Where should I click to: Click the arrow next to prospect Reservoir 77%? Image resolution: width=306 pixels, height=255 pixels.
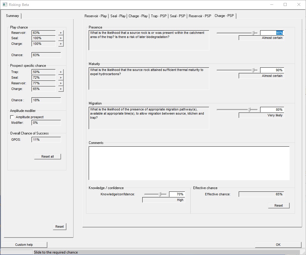click(x=61, y=83)
